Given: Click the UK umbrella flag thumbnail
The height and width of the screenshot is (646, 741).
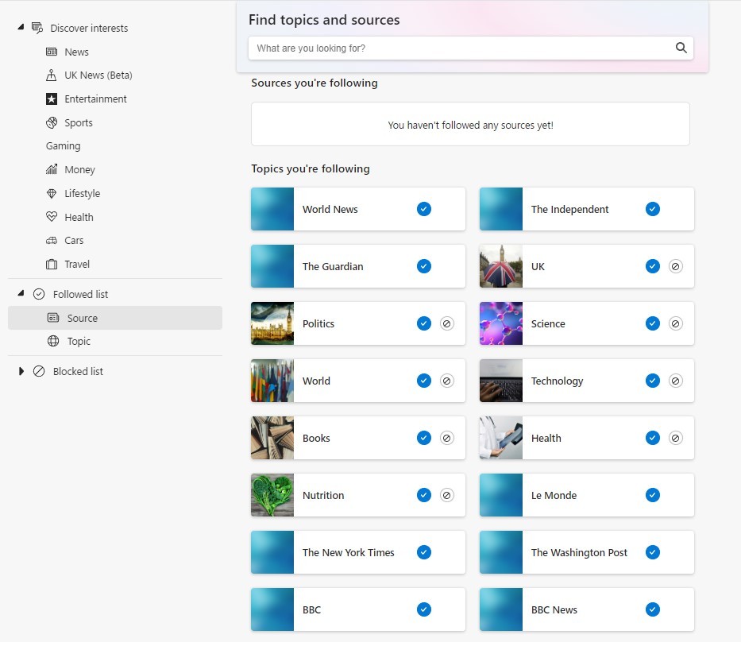Looking at the screenshot, I should pyautogui.click(x=501, y=266).
